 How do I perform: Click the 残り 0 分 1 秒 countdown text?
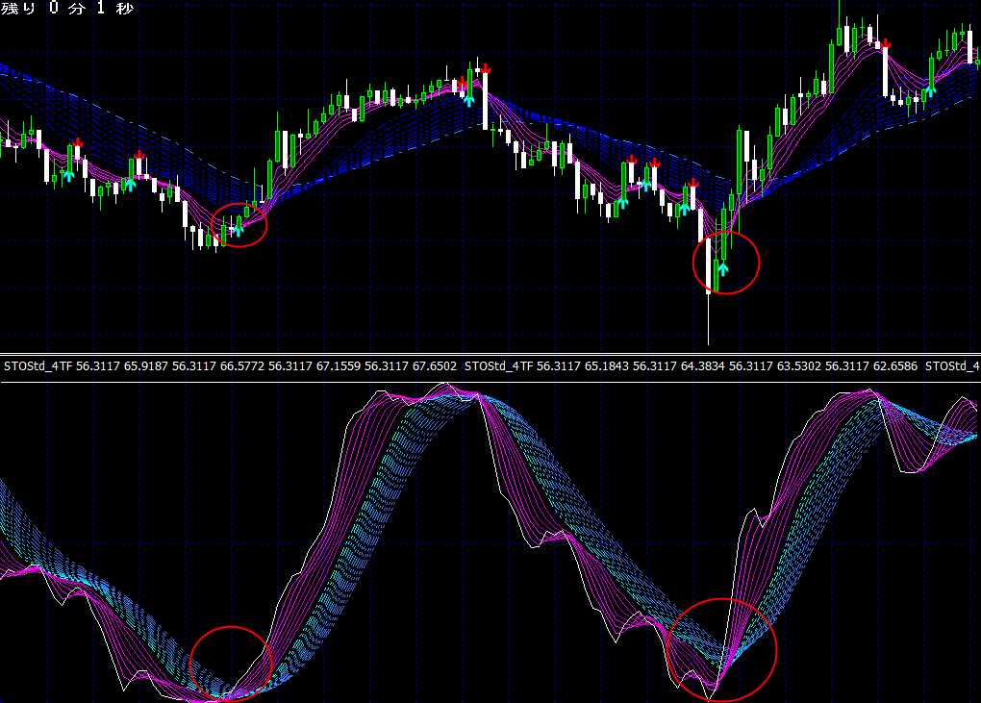[x=67, y=8]
